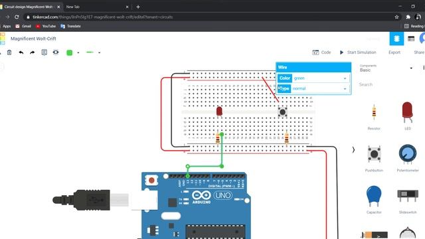Screen dimensions: 425x239
Task: Reload the page
Action: (17, 17)
